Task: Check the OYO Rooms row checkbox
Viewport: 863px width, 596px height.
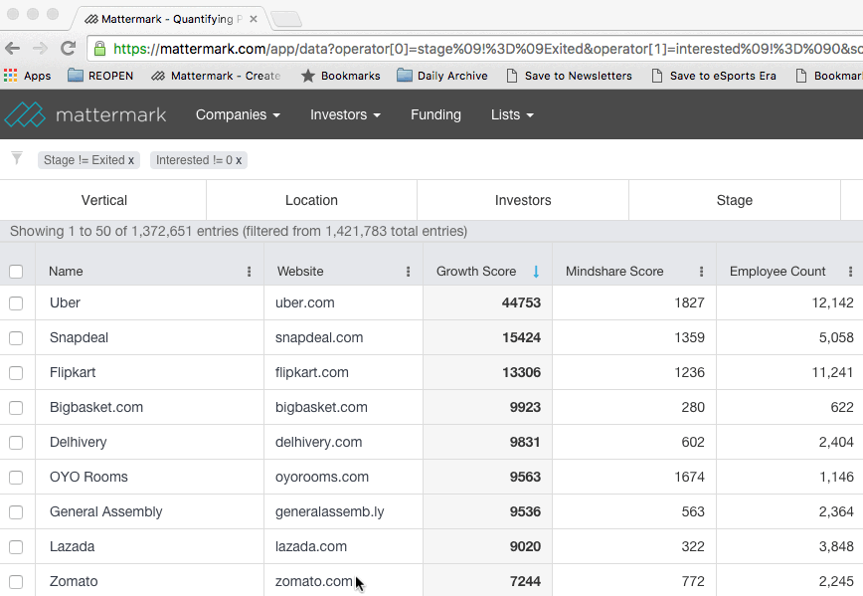Action: [x=16, y=477]
